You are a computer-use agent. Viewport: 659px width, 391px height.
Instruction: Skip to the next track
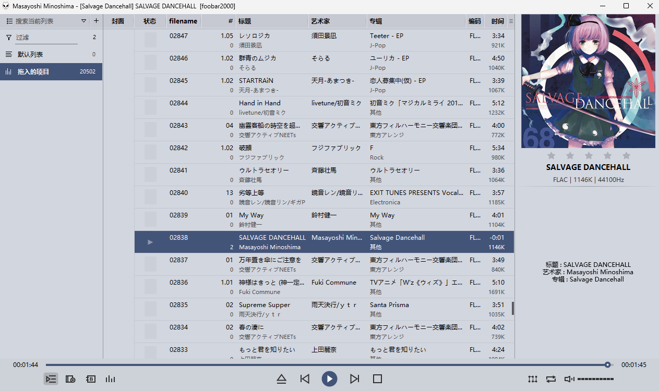click(354, 379)
